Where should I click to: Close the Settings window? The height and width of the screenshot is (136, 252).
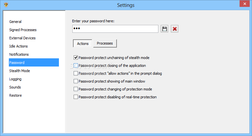pyautogui.click(x=244, y=4)
